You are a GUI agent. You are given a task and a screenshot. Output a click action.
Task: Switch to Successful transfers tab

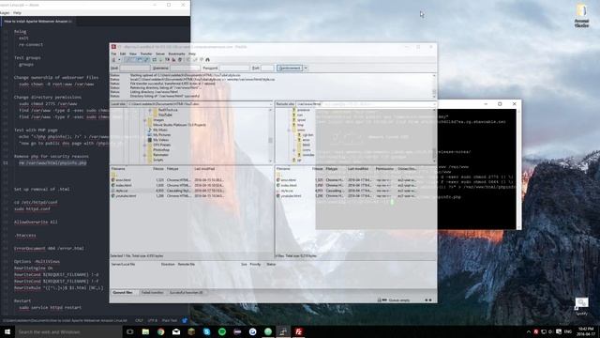187,292
